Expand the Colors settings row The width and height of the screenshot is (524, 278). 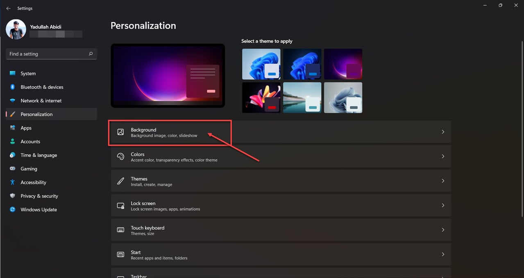point(281,156)
